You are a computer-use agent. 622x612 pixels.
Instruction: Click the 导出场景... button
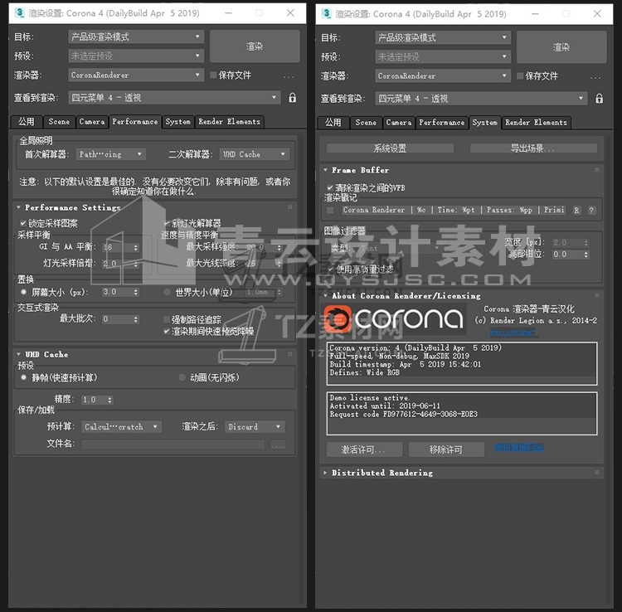[533, 148]
